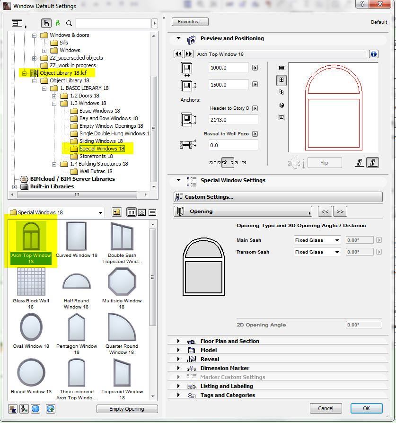Select the green favorites chair icon
The image size is (396, 423).
pyautogui.click(x=58, y=23)
